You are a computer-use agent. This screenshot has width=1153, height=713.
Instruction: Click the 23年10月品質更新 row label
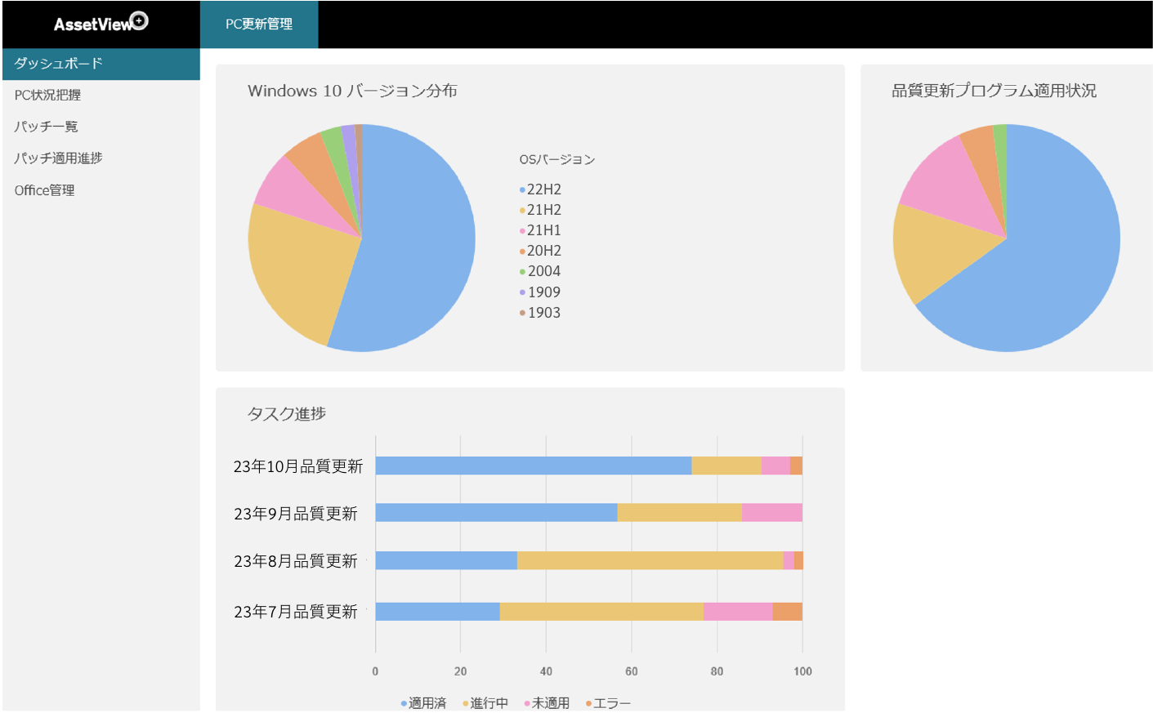298,466
